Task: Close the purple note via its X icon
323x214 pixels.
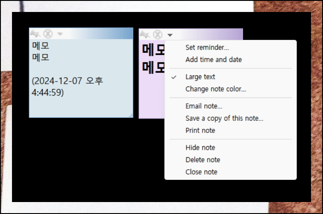Action: coord(158,35)
